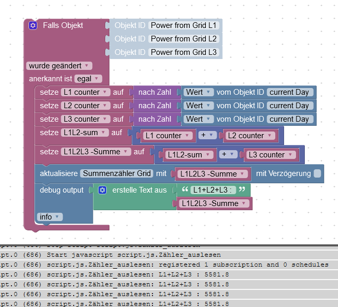Select Objekt ID Power from Grid L2

184,39
